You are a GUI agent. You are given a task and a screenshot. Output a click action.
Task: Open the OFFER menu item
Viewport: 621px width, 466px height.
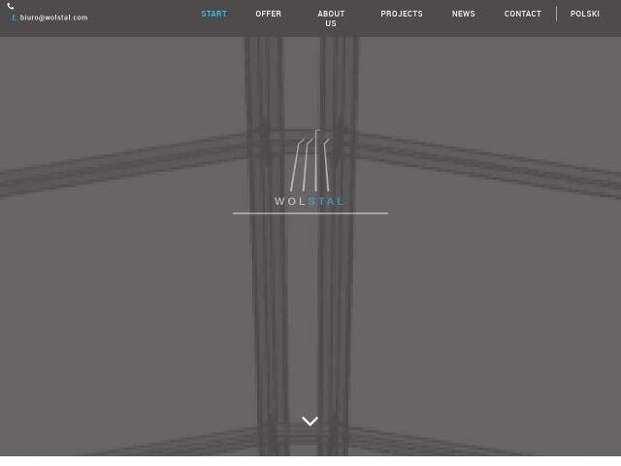point(268,14)
